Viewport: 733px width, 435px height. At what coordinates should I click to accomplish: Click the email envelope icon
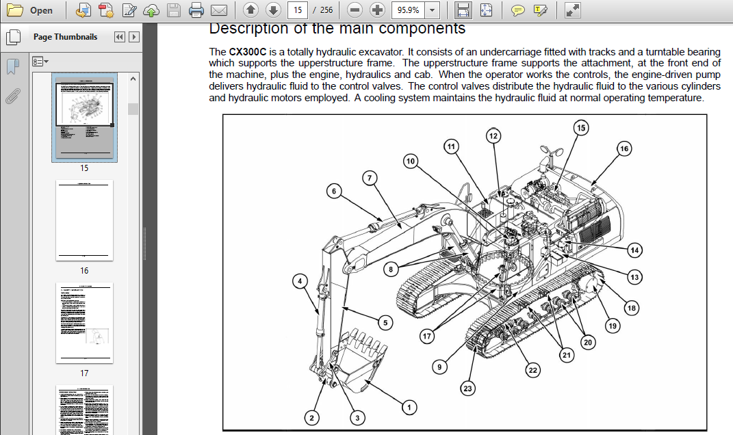click(219, 10)
